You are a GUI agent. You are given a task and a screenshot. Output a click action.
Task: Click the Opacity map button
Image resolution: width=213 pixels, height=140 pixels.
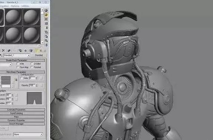pos(42,85)
